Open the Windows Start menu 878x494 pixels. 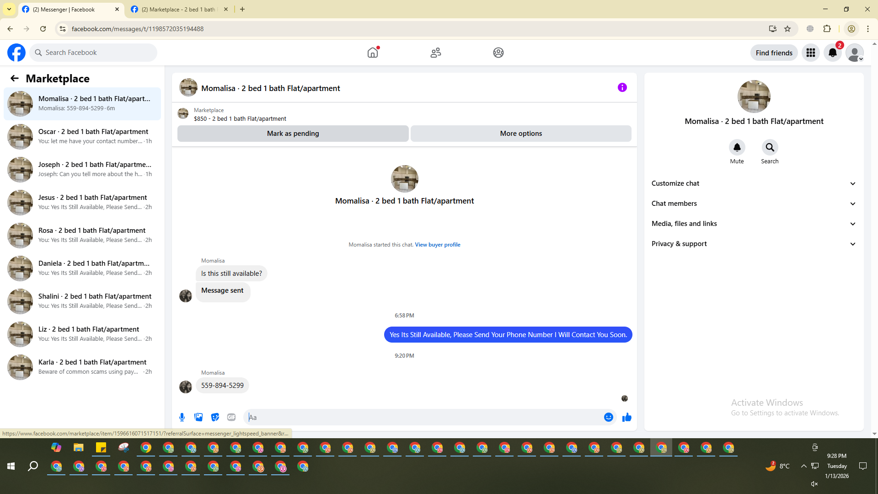(x=11, y=466)
